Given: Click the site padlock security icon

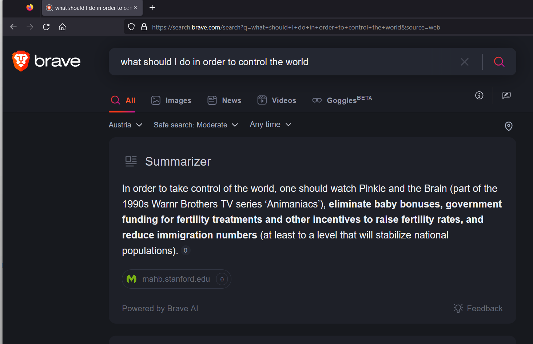Looking at the screenshot, I should click(x=144, y=27).
